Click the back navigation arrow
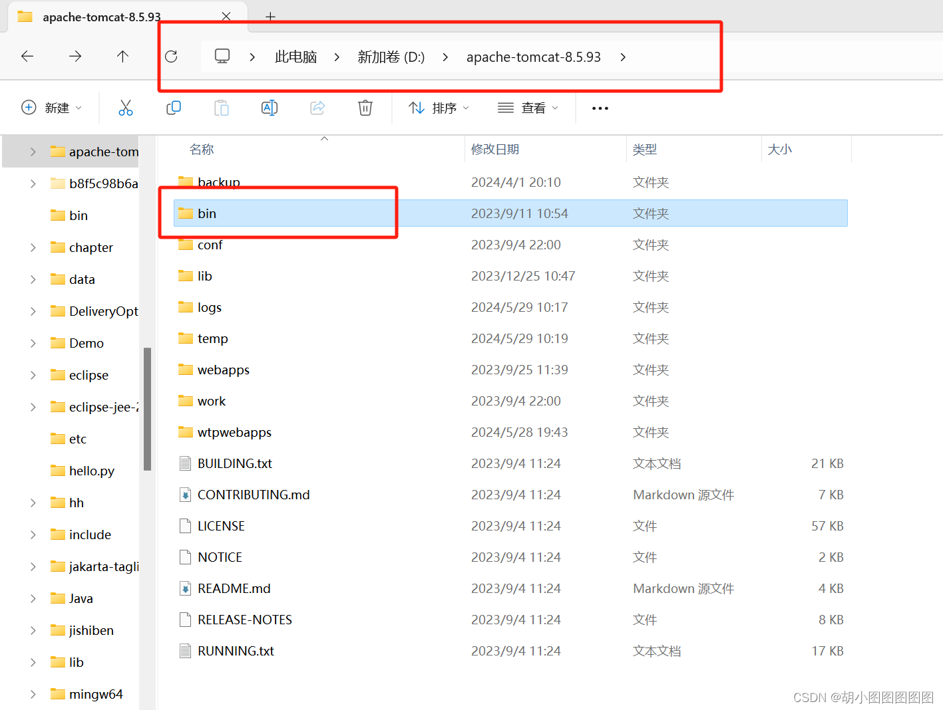Image resolution: width=943 pixels, height=710 pixels. [27, 57]
